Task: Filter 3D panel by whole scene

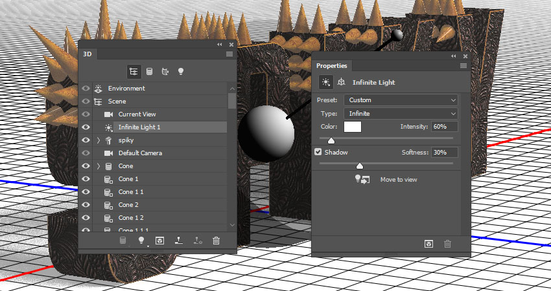Action: [134, 72]
